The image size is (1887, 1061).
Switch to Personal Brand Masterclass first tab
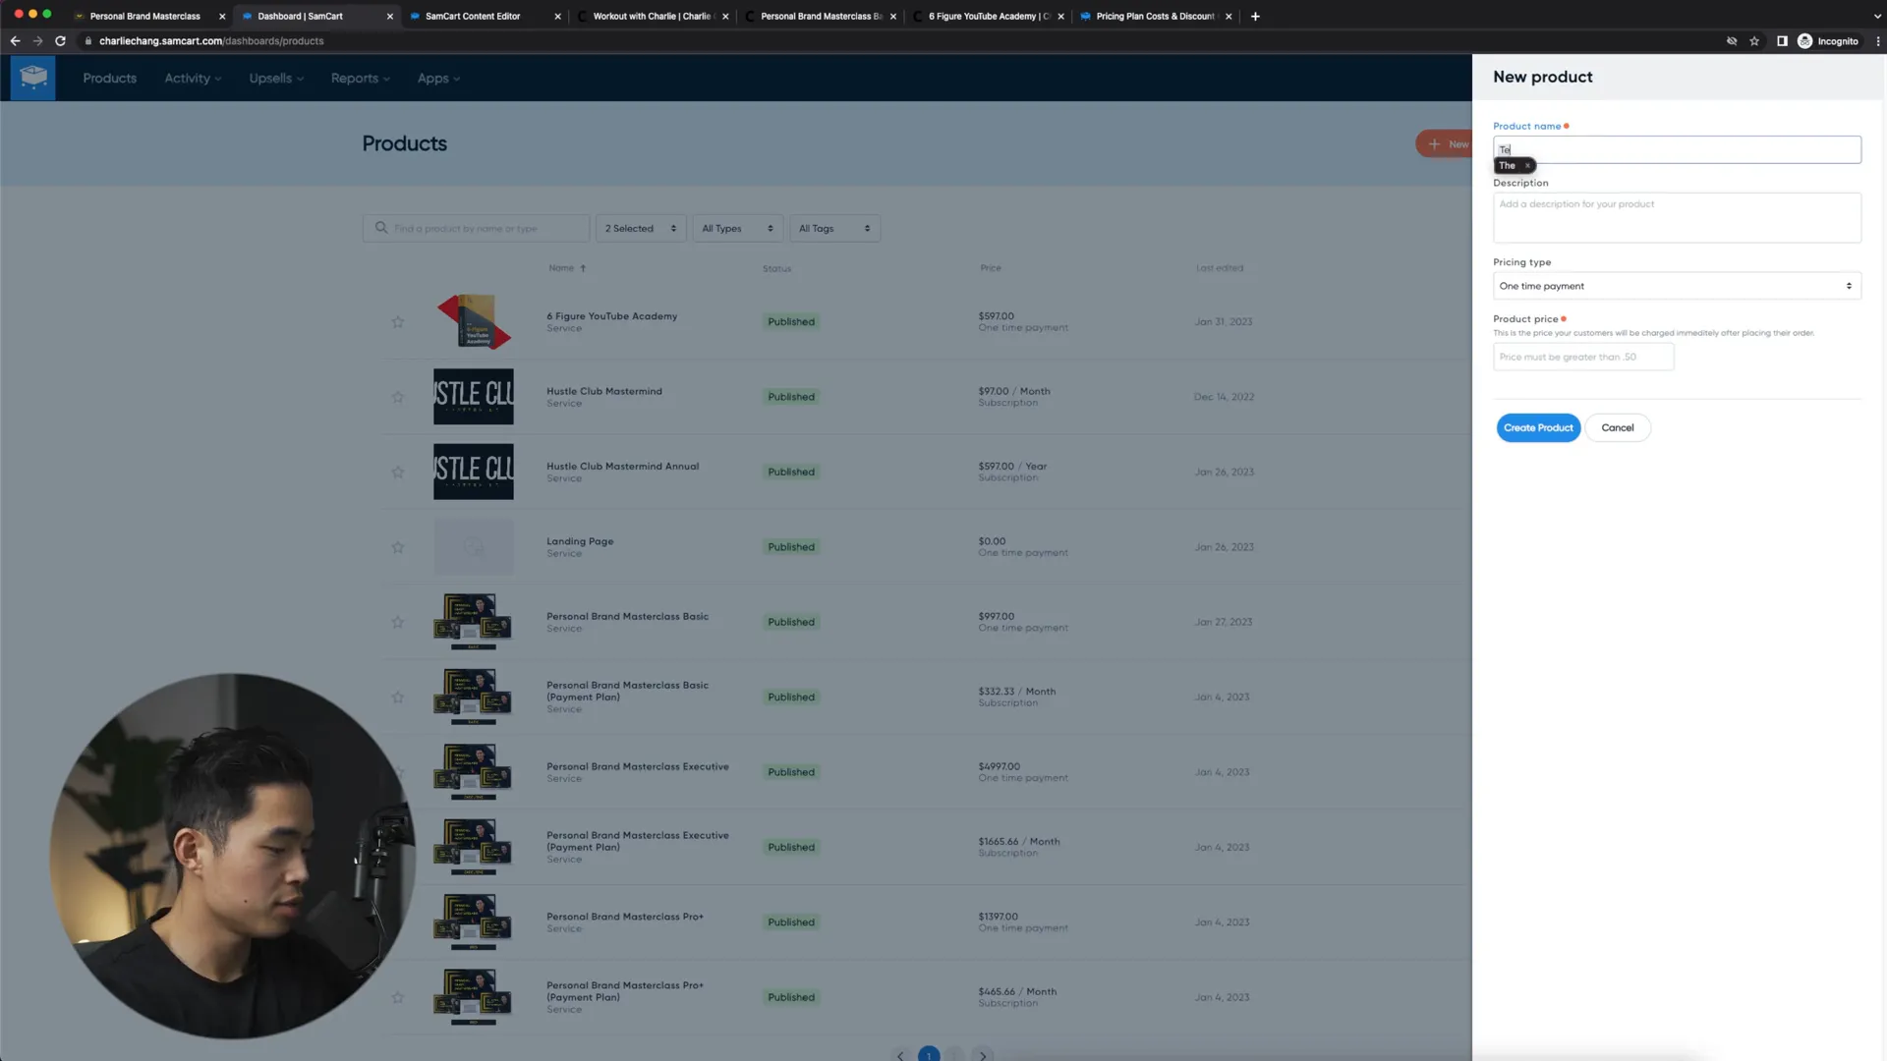(x=145, y=17)
